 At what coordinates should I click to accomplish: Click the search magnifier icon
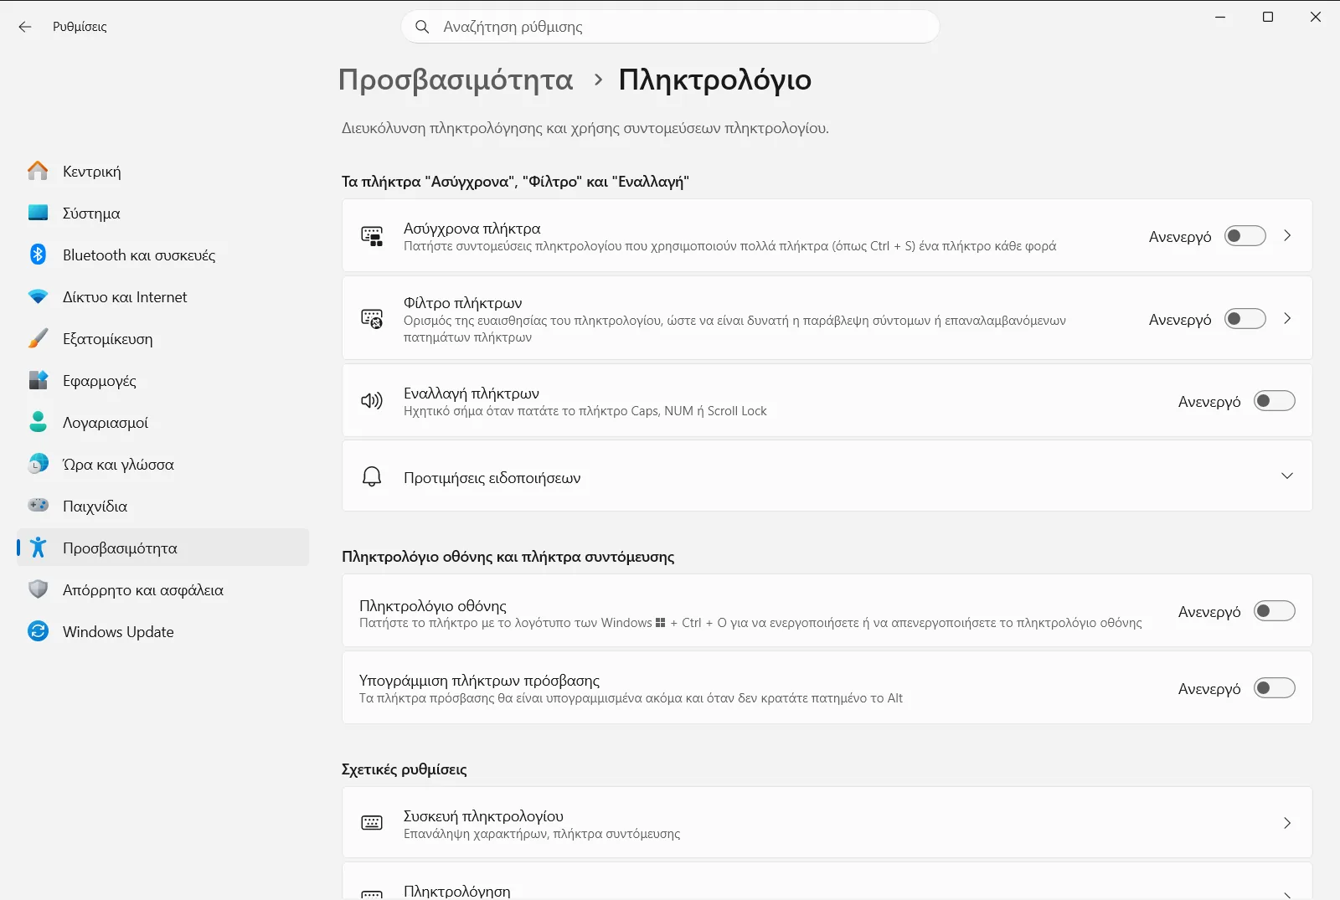pos(422,27)
